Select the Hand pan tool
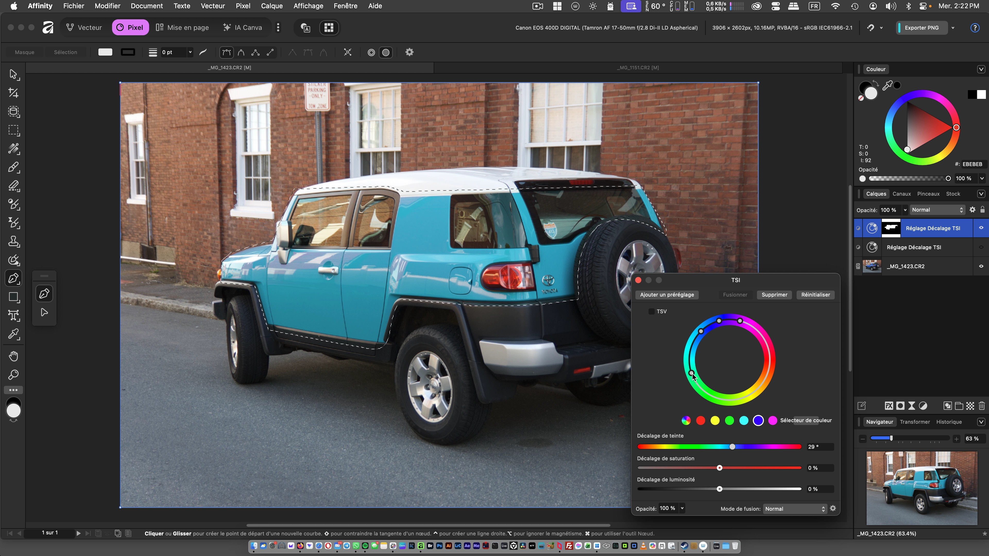 click(x=13, y=357)
